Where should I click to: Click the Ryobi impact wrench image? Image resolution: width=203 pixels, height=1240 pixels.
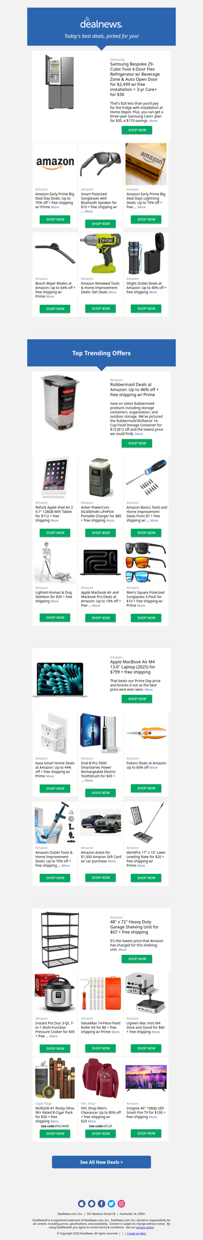101,253
